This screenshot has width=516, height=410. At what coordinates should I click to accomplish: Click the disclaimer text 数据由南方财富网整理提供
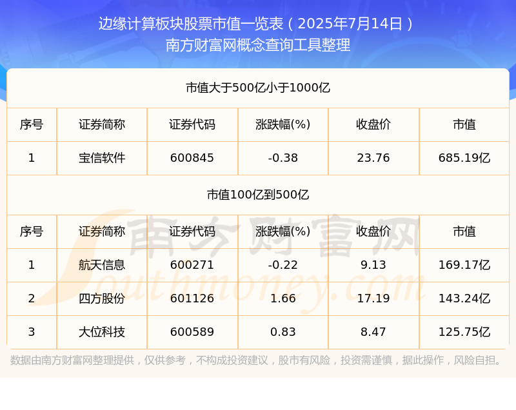72,360
